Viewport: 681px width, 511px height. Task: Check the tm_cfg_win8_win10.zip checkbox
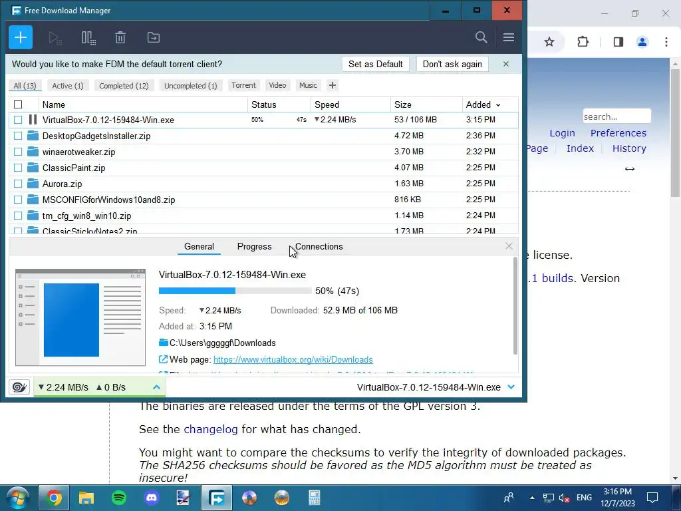(x=18, y=215)
